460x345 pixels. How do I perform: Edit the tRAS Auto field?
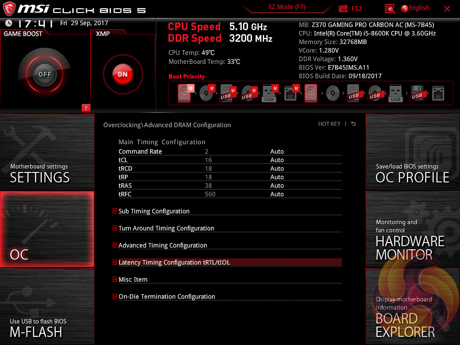pyautogui.click(x=277, y=186)
